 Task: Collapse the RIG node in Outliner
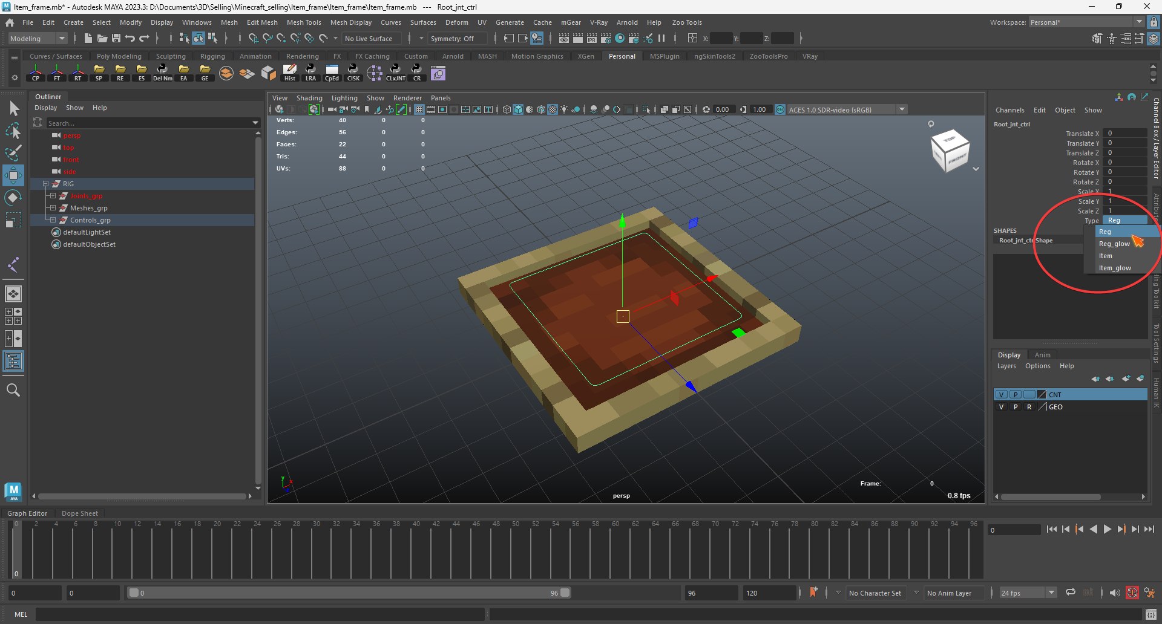[x=45, y=184]
